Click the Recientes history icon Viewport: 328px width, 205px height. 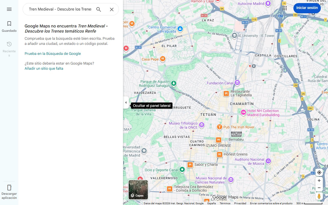(x=9, y=44)
